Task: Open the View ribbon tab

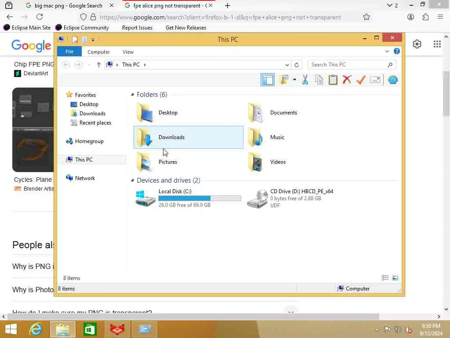Action: point(128,52)
